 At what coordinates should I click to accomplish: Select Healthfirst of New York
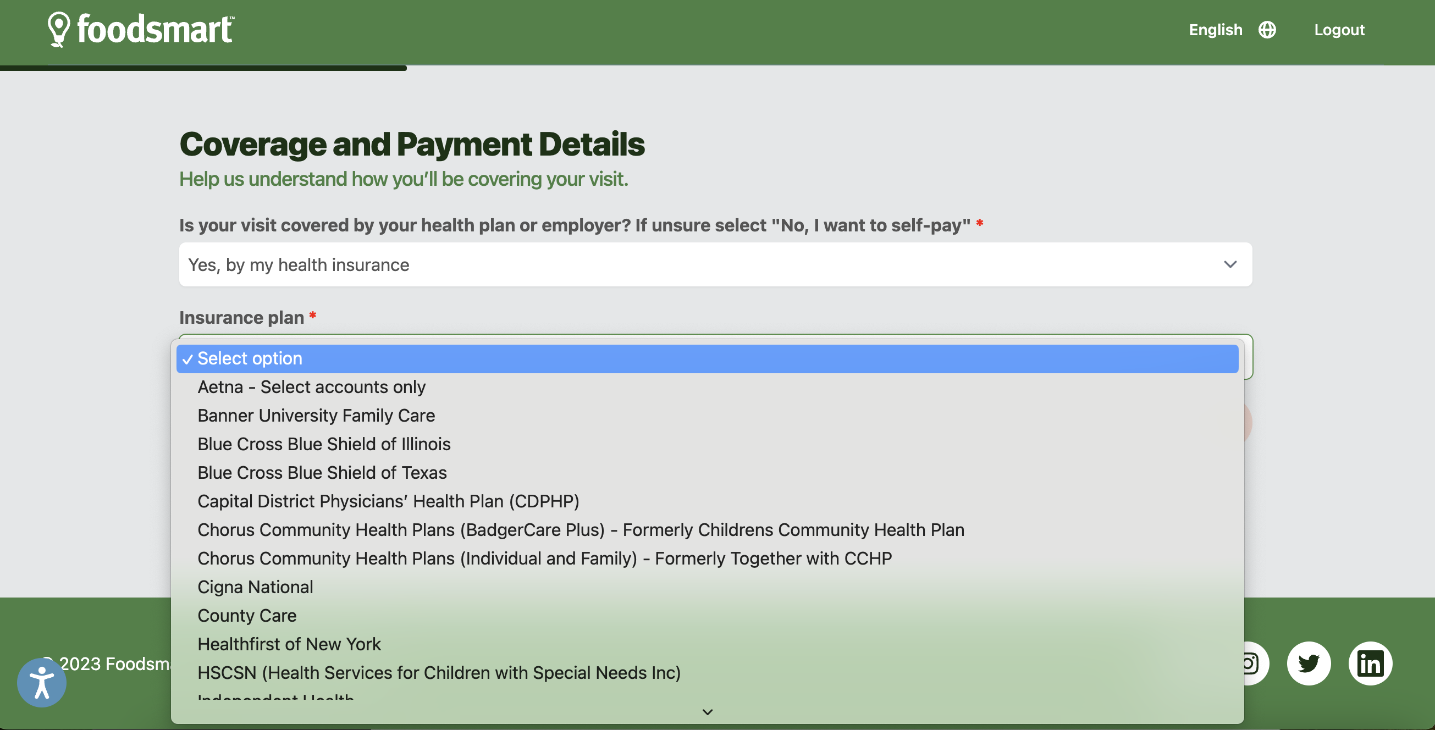(707, 644)
